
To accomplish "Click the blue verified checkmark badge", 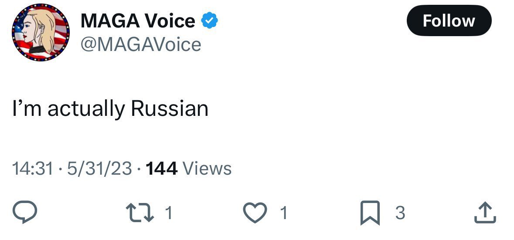I will coord(209,21).
